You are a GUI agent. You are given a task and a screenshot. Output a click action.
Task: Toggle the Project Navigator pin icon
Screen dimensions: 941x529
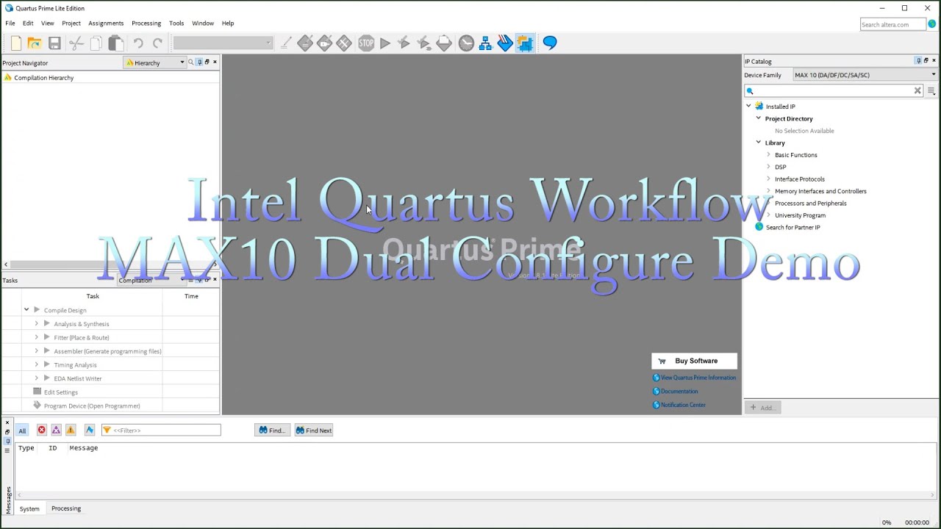pyautogui.click(x=199, y=62)
